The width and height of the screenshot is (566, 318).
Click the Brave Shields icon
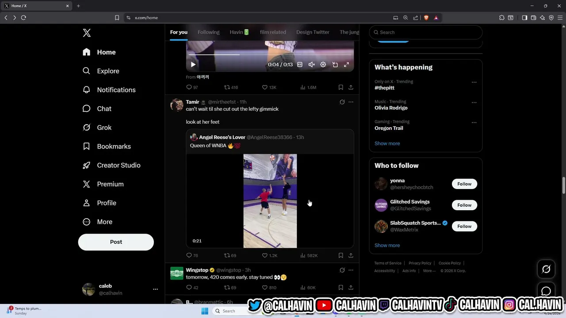tap(426, 18)
